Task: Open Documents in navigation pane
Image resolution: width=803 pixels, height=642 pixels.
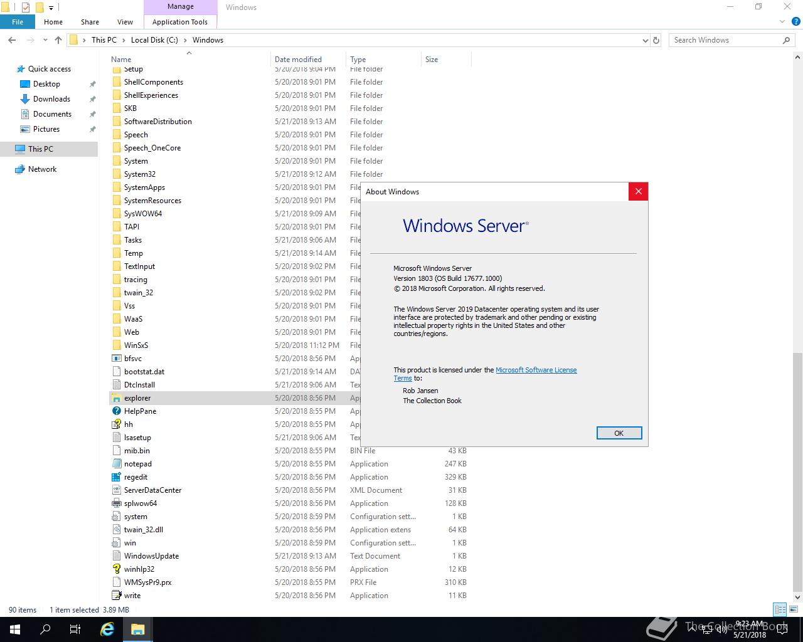Action: (x=52, y=114)
